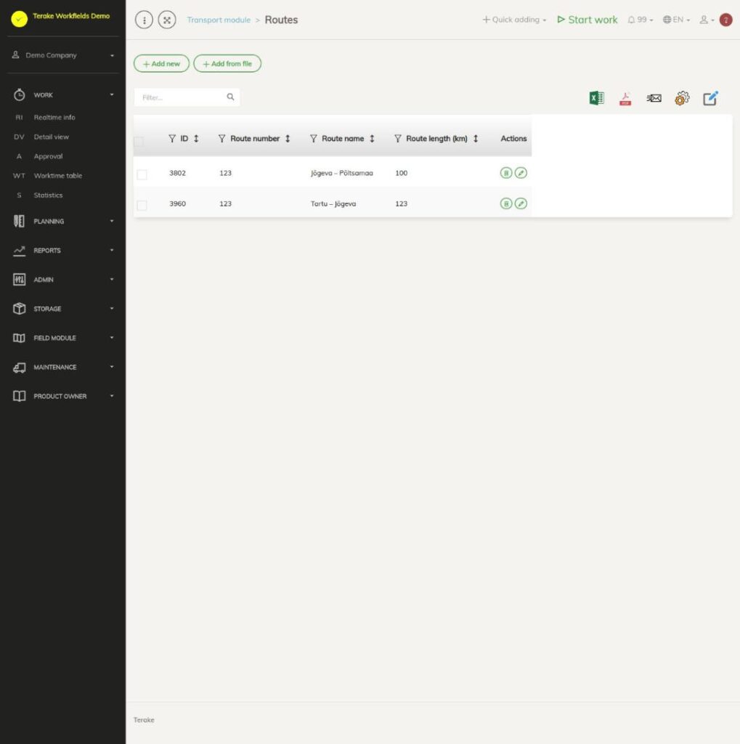
Task: Edit route 3802 with pencil icon
Action: [x=521, y=173]
